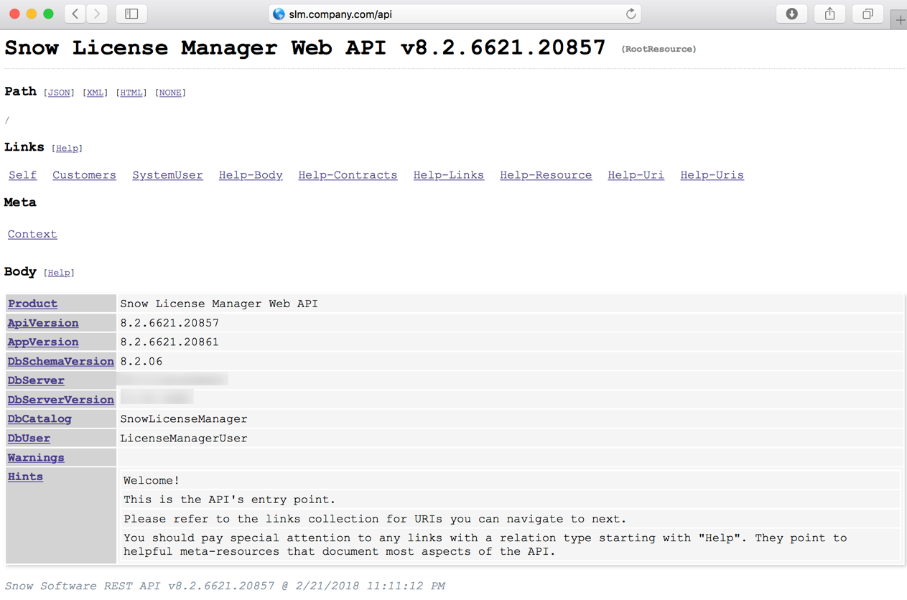907x600 pixels.
Task: Open the Help-Contracts link
Action: coord(348,175)
